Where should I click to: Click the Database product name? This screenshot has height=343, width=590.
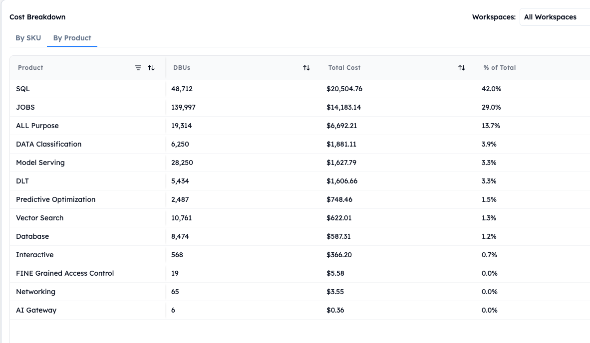click(32, 236)
